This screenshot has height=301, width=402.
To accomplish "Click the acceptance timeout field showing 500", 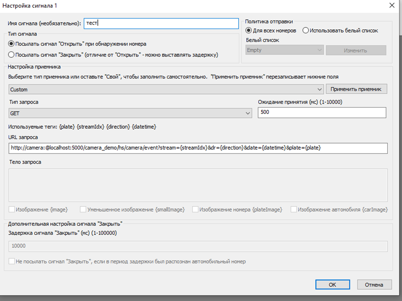I will pos(322,112).
